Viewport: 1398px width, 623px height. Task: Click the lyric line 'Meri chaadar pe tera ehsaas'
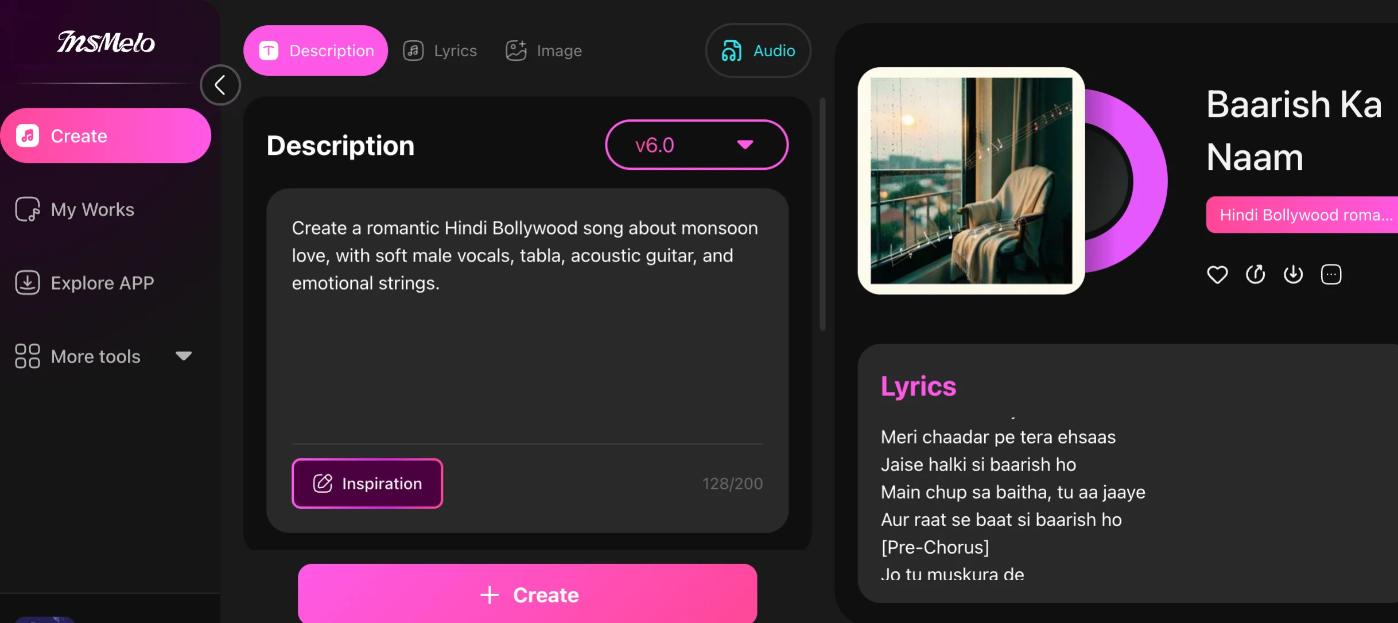tap(998, 437)
